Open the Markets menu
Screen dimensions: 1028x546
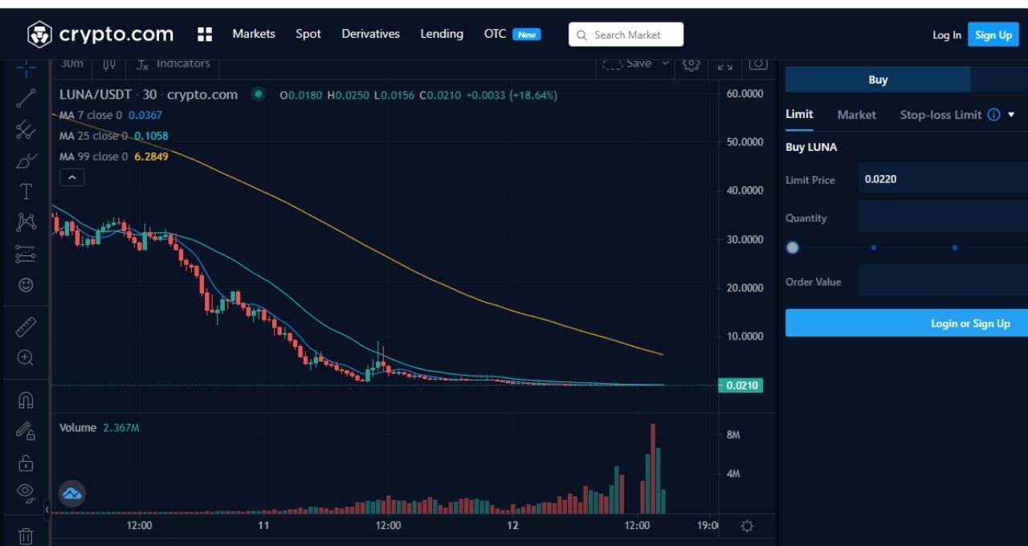point(254,34)
